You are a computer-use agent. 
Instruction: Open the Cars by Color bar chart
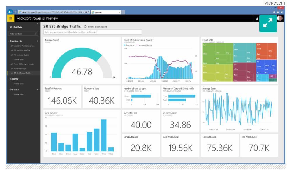tap(82, 133)
